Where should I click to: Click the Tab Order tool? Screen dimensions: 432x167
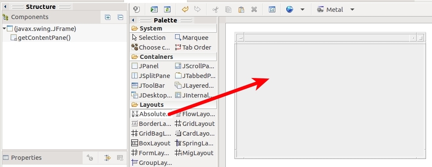coord(193,47)
